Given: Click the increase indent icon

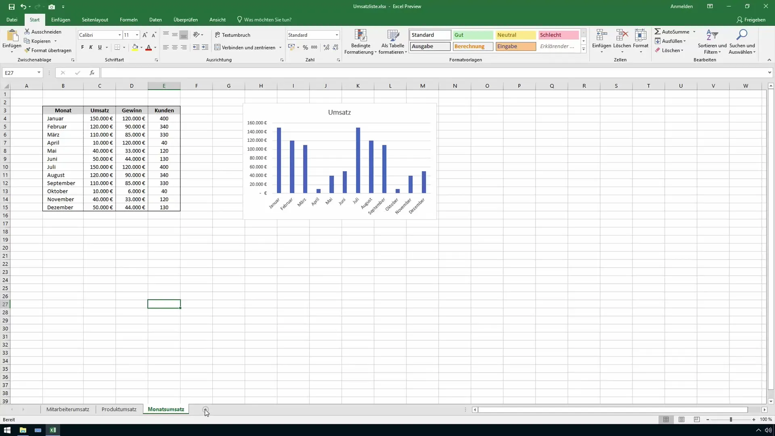Looking at the screenshot, I should click(205, 47).
